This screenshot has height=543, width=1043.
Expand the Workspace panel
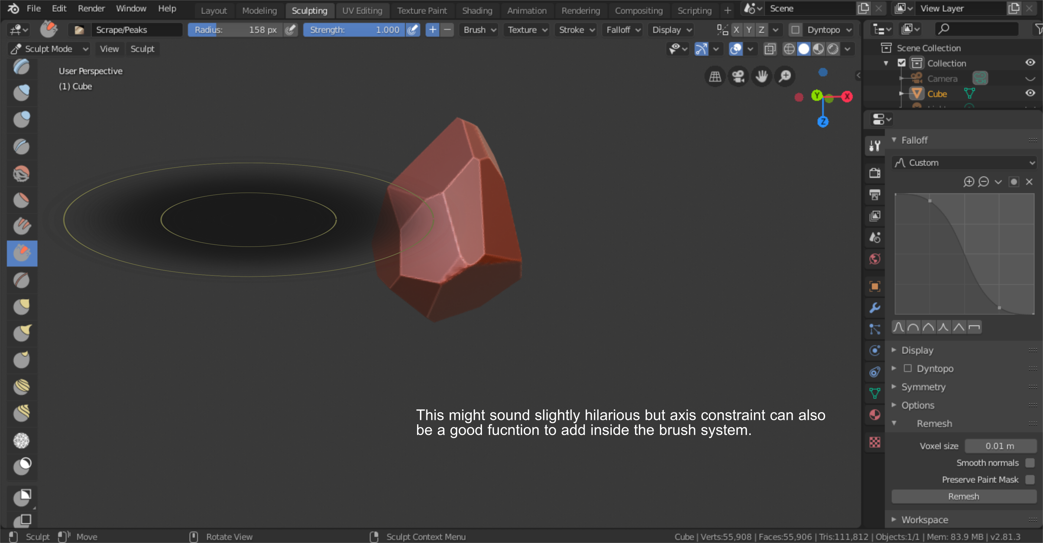tap(924, 520)
